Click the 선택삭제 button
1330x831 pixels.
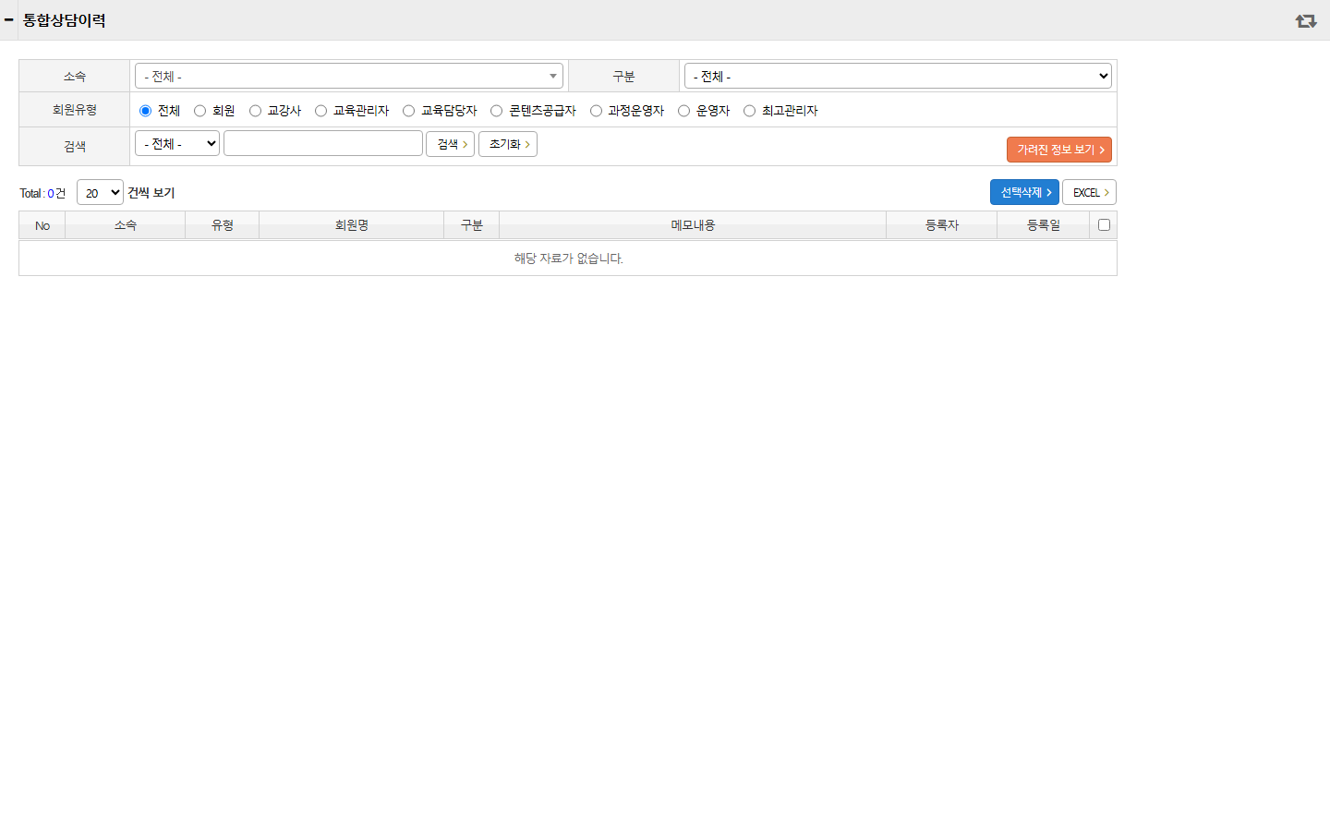(x=1024, y=192)
